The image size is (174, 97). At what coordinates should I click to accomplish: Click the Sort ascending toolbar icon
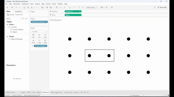click(61, 7)
